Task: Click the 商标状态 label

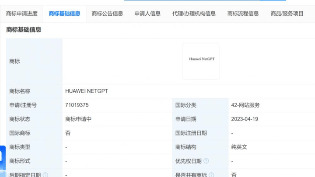Action: (x=20, y=119)
